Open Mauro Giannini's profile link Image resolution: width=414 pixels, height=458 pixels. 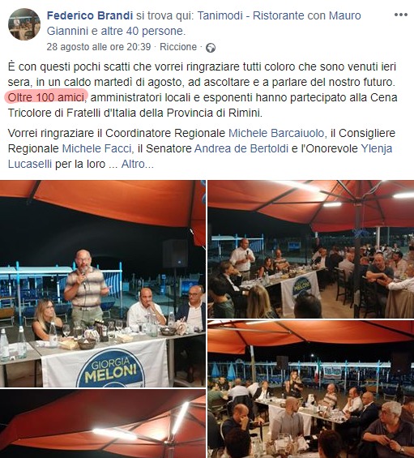coord(204,23)
